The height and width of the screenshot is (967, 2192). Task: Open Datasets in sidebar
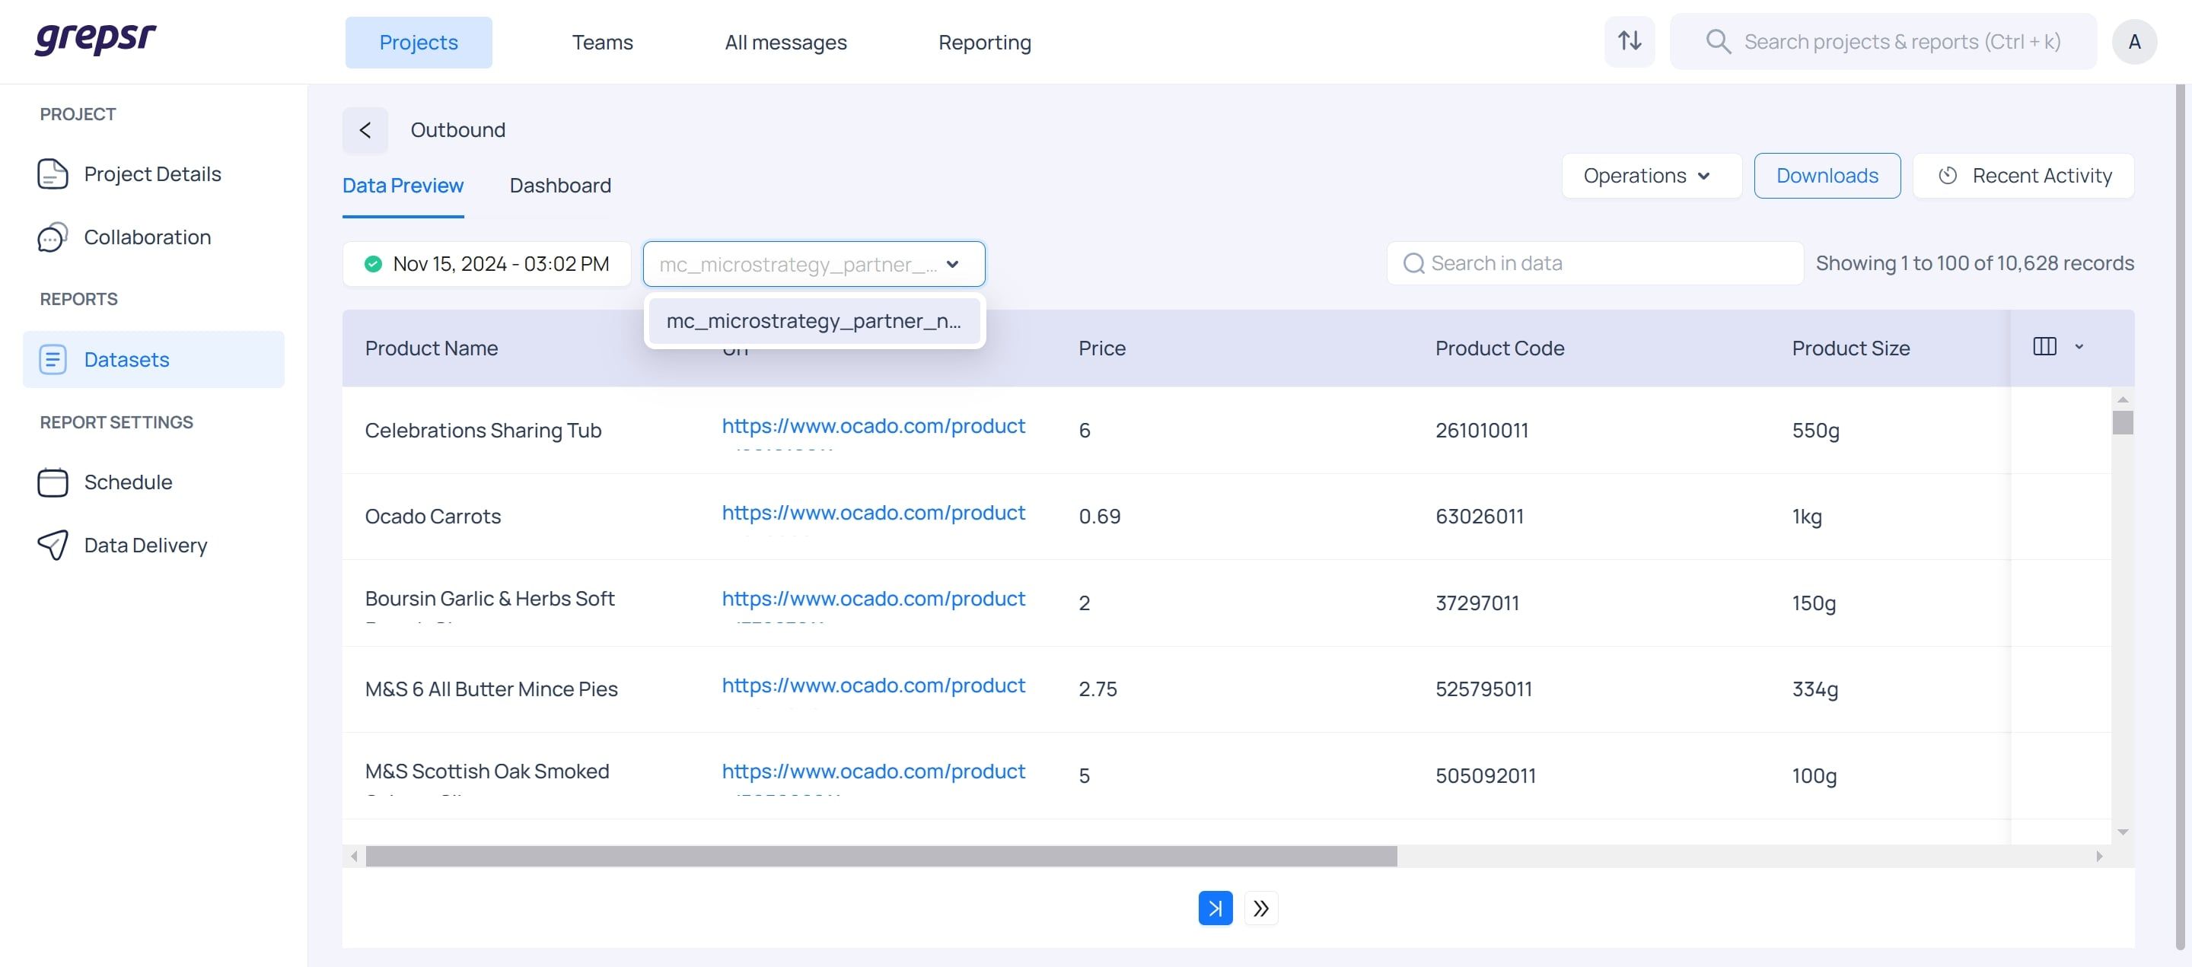tap(153, 360)
